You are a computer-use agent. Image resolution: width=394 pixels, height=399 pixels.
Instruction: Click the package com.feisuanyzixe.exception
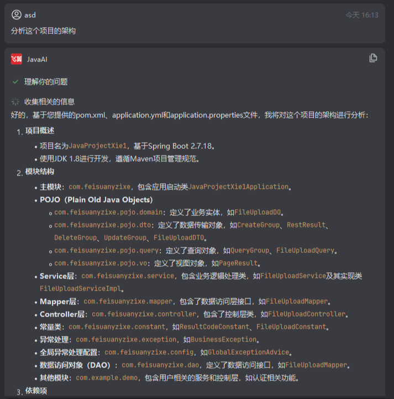[126, 339]
